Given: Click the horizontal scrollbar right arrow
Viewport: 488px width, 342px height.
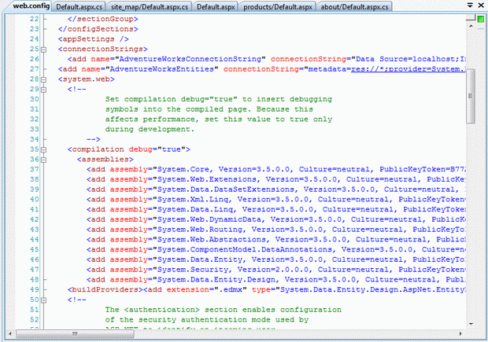Looking at the screenshot, I should [x=461, y=334].
